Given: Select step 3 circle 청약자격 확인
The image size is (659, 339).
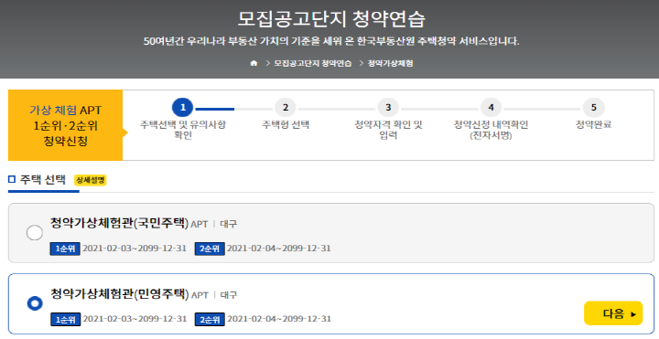Looking at the screenshot, I should pos(388,108).
